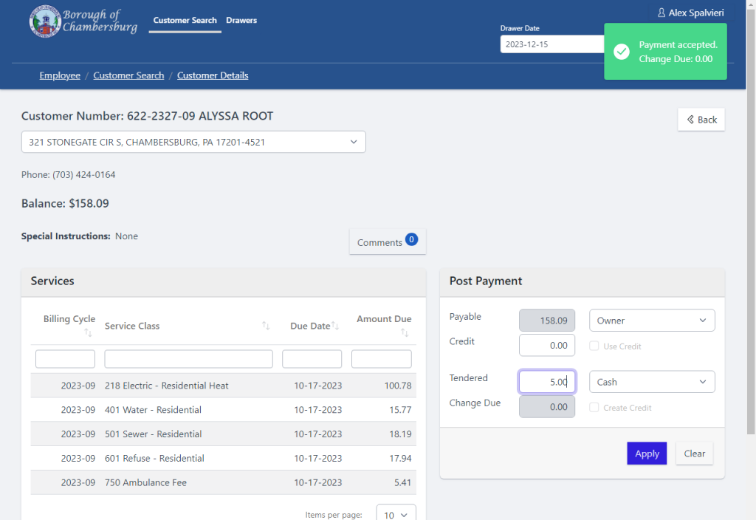Click the chevron icon on the Back button

pyautogui.click(x=691, y=119)
